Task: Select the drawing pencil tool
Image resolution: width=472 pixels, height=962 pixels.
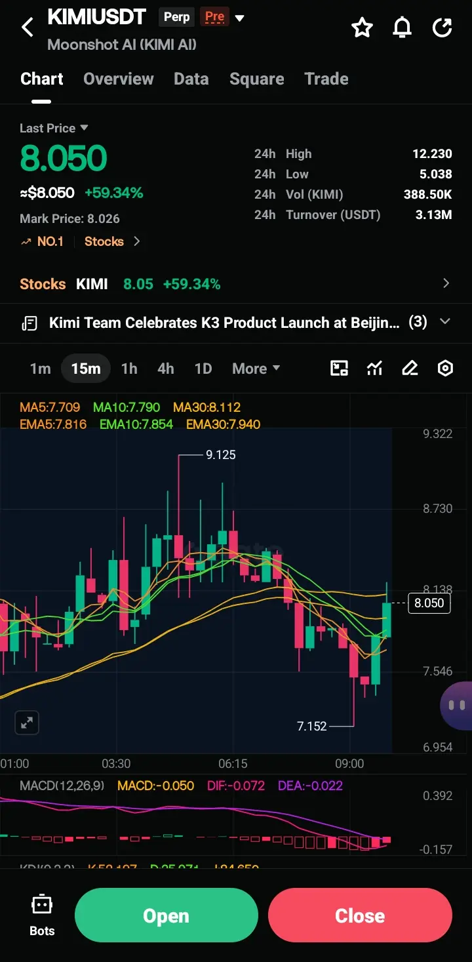Action: point(410,369)
